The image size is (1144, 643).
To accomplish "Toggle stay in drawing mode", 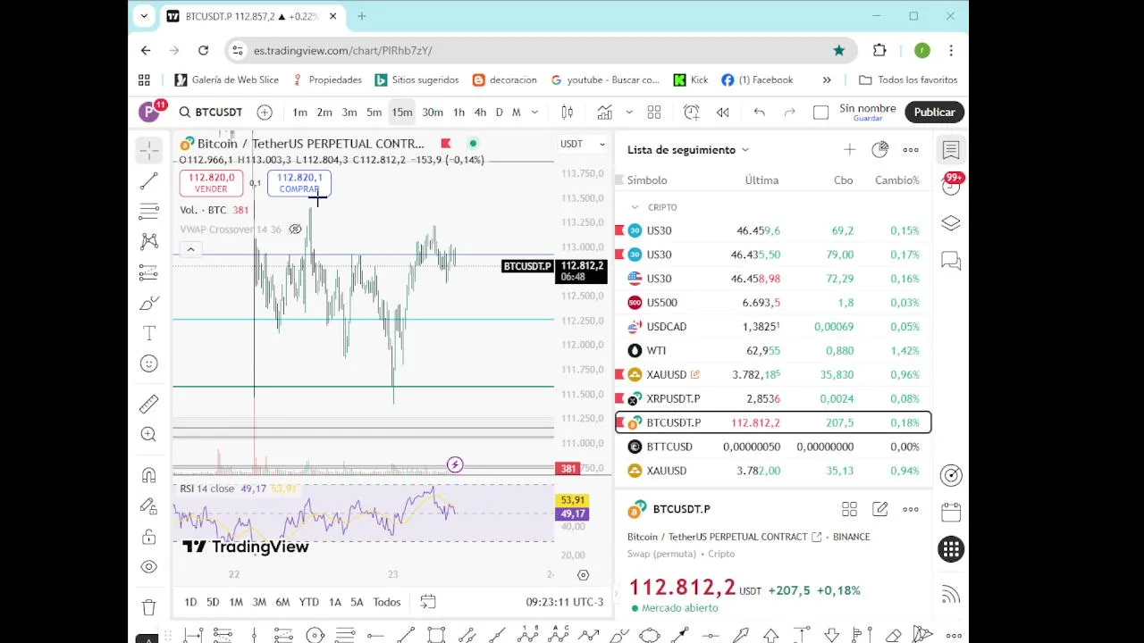I will (148, 505).
